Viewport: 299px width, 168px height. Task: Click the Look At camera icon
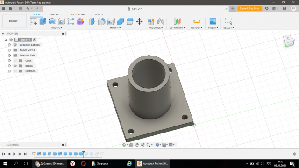pyautogui.click(x=131, y=145)
